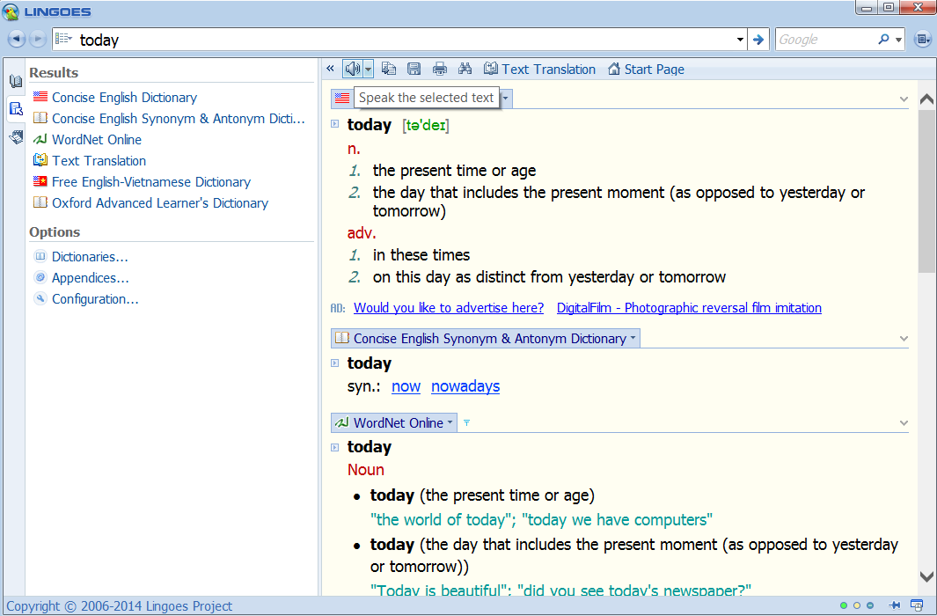Click the Back navigation arrow
The height and width of the screenshot is (616, 937).
tap(16, 40)
